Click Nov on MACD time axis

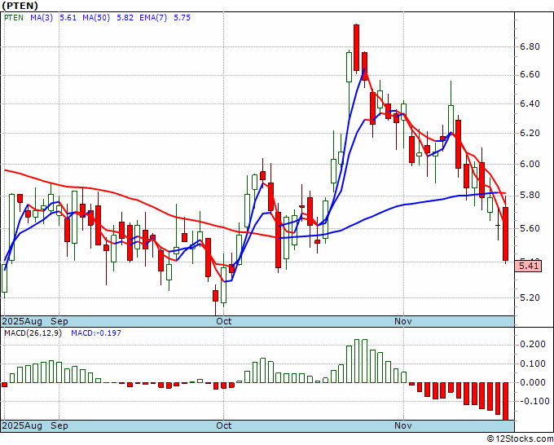click(x=403, y=425)
